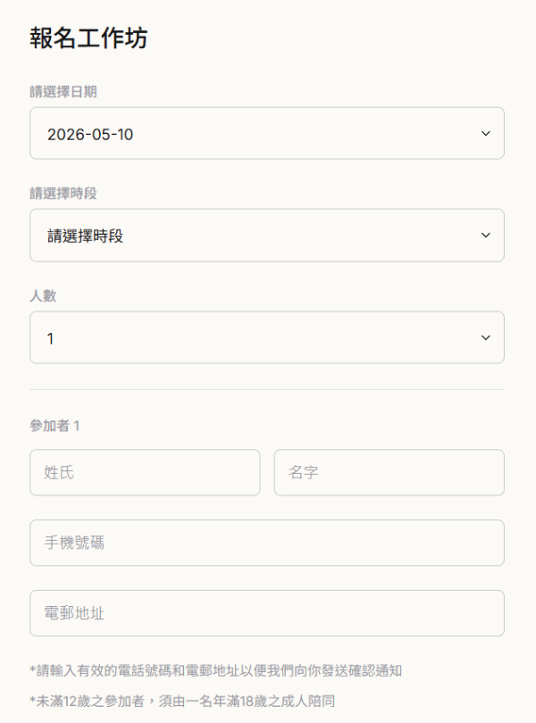The width and height of the screenshot is (536, 723).
Task: Expand the dropdown currently showing 1
Action: (268, 337)
